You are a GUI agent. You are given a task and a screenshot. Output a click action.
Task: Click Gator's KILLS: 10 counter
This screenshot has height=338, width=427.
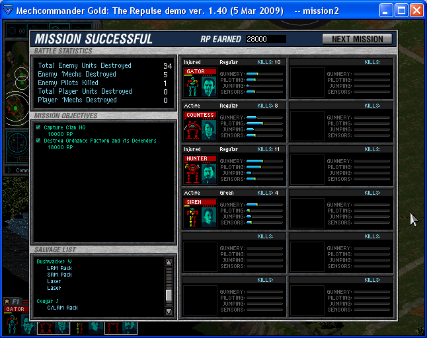coord(269,62)
